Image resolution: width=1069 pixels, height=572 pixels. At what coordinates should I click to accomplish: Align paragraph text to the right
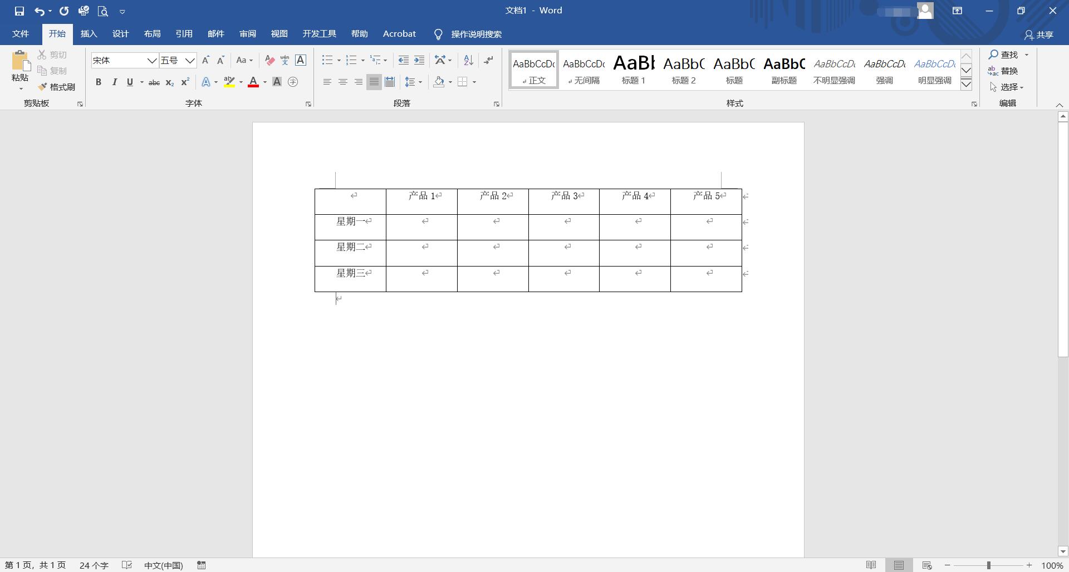(x=359, y=82)
